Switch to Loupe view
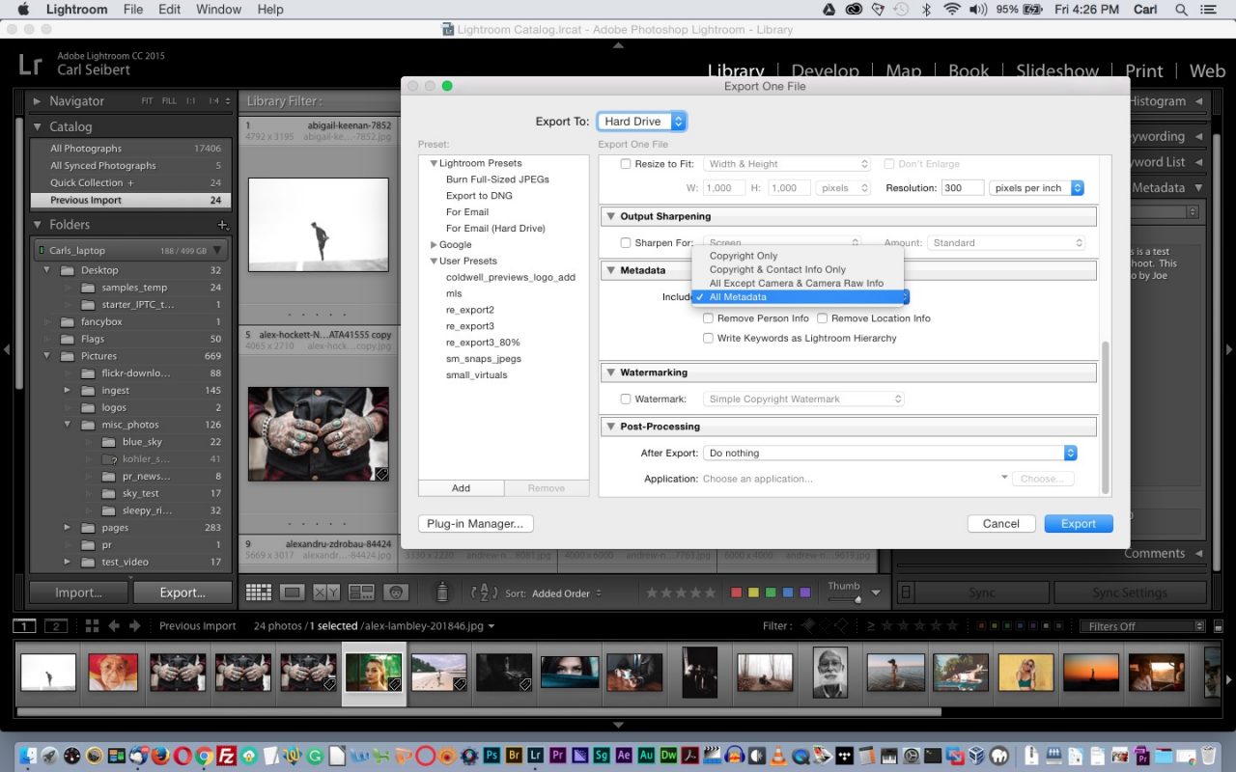 coord(291,591)
